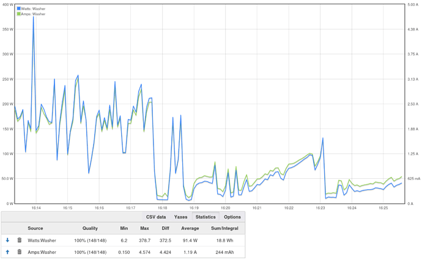Select the Amps:Washer source name

(x=42, y=252)
